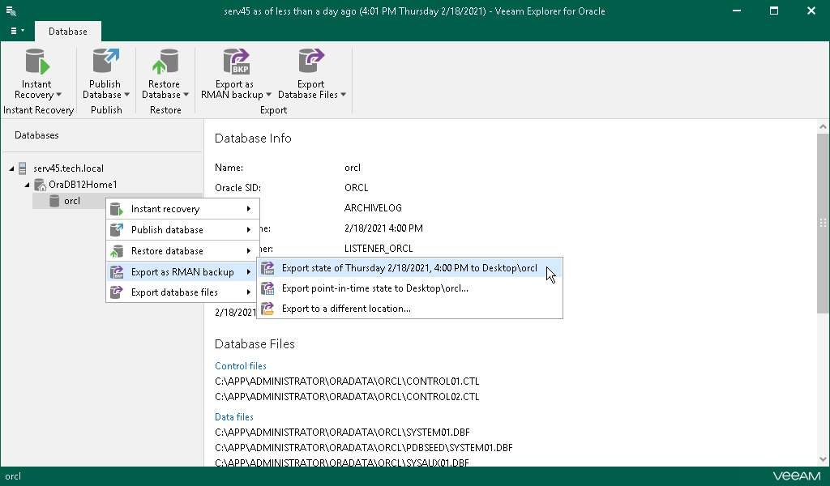Select Export state of Thursday 2/18/2021 to Desktop\orcl
Screen dimensions: 830x486
[409, 268]
